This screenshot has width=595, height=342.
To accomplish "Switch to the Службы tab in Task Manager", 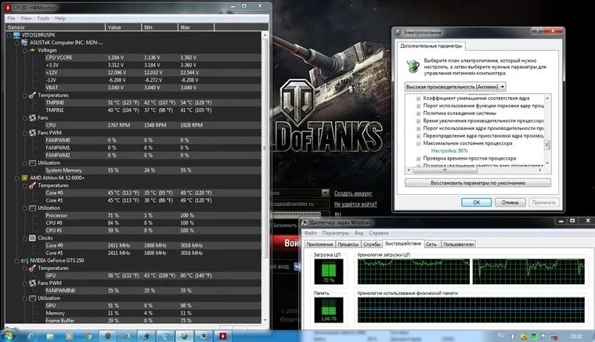I will 372,244.
